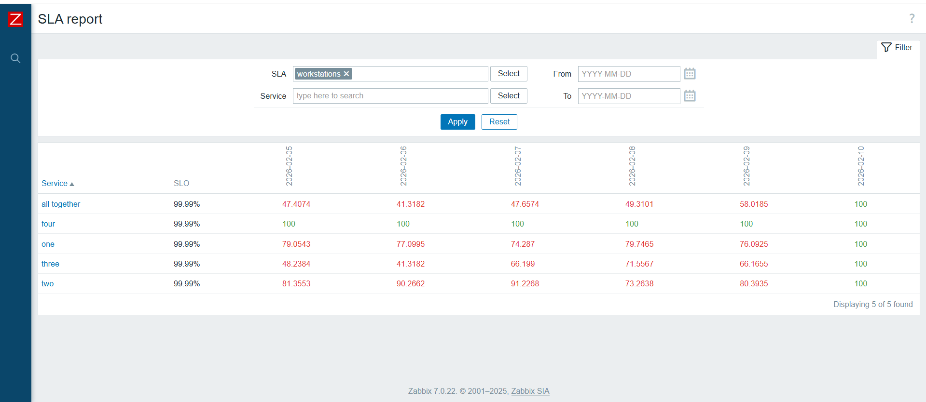
Task: Open the 'four' service link
Action: pyautogui.click(x=48, y=224)
